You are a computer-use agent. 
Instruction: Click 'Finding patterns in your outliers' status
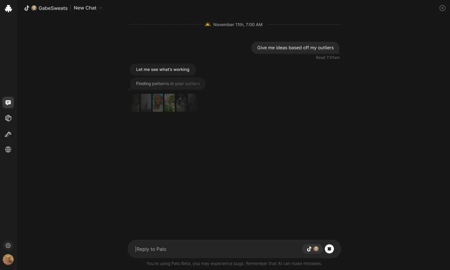tap(168, 84)
